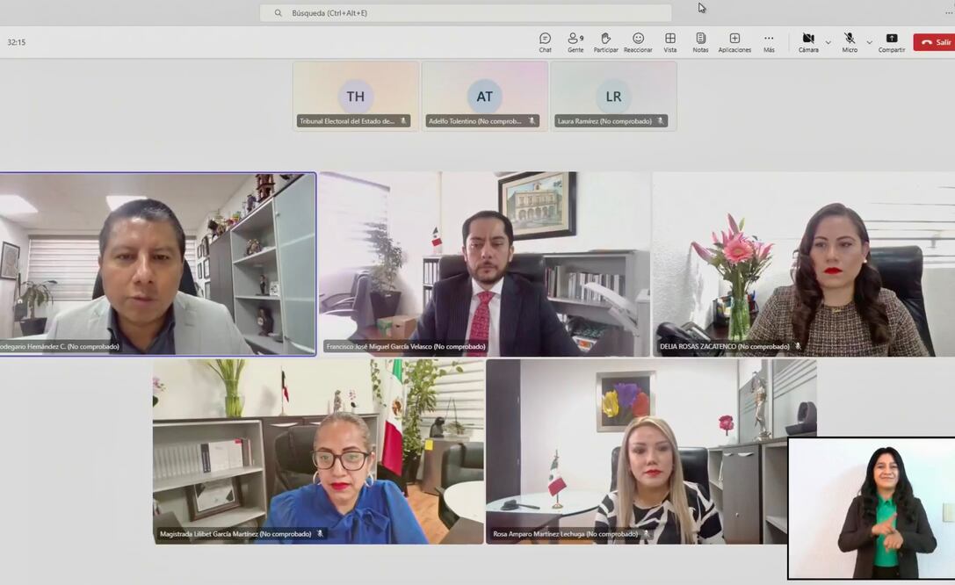Show the Gente participants list
Viewport: 955px width, 585px height.
point(575,42)
